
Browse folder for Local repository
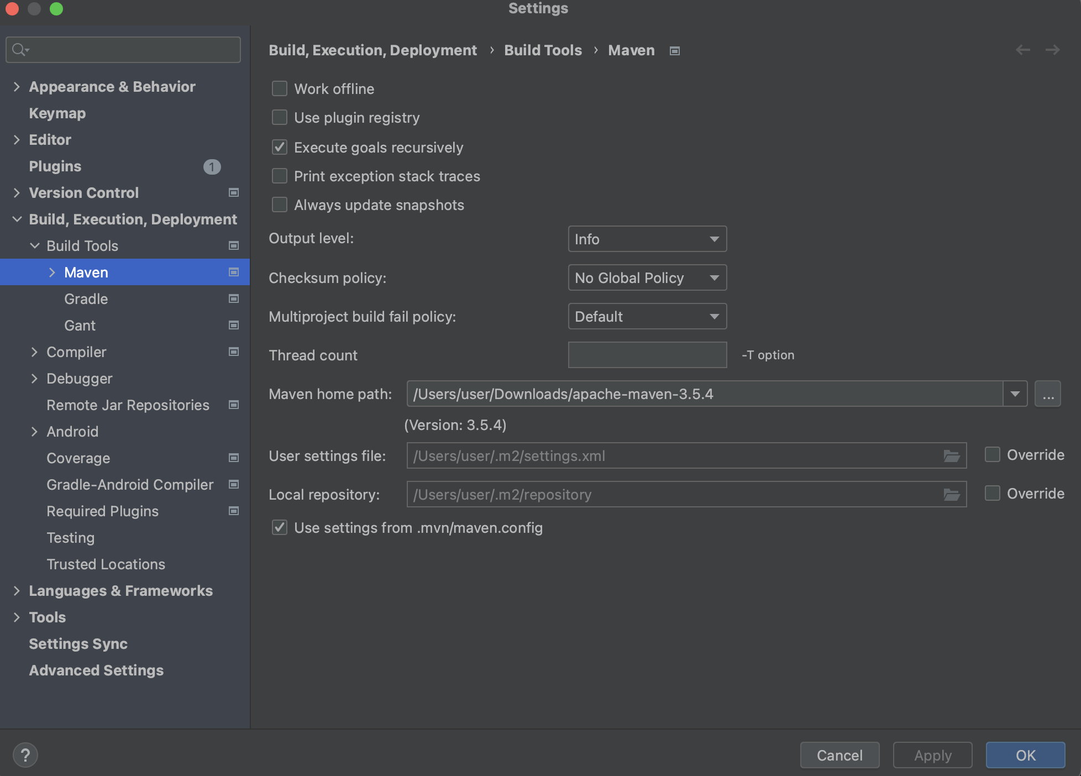[x=952, y=495]
